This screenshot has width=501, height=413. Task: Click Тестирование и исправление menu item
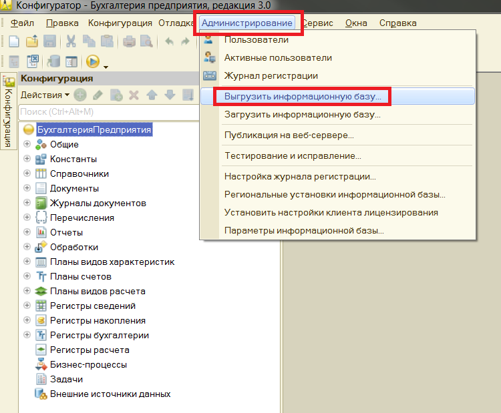point(293,155)
